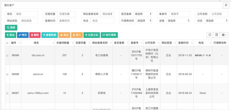
Task: Click the date 2019-06-24 cell
Action: pyautogui.click(x=185, y=93)
